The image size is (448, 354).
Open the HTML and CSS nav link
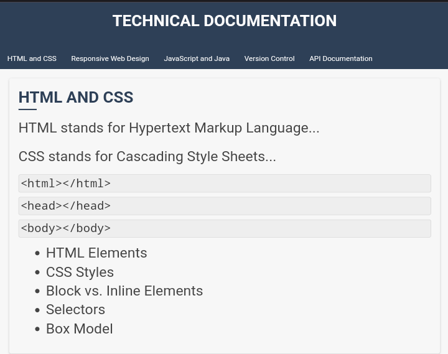click(32, 58)
